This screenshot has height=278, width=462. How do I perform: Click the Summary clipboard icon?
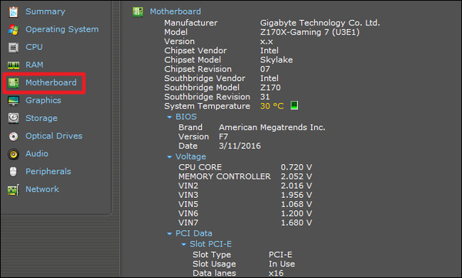point(13,12)
